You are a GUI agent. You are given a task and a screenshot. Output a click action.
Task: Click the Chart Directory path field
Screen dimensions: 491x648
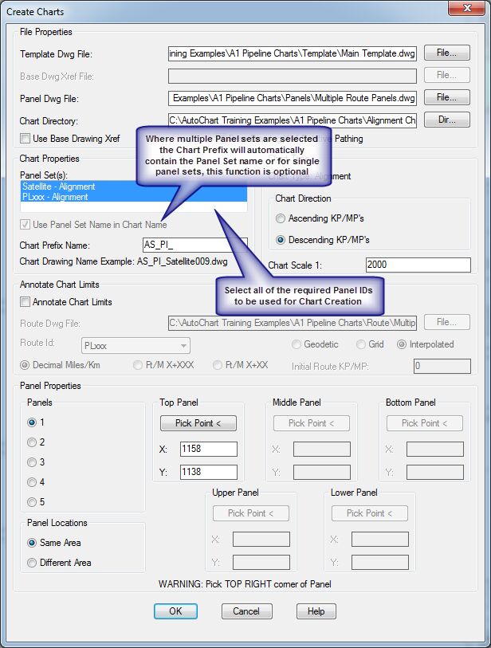[x=293, y=120]
